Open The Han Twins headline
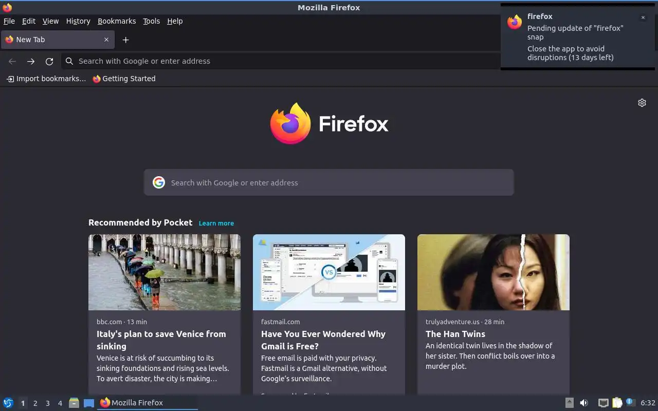658x411 pixels. coord(455,334)
